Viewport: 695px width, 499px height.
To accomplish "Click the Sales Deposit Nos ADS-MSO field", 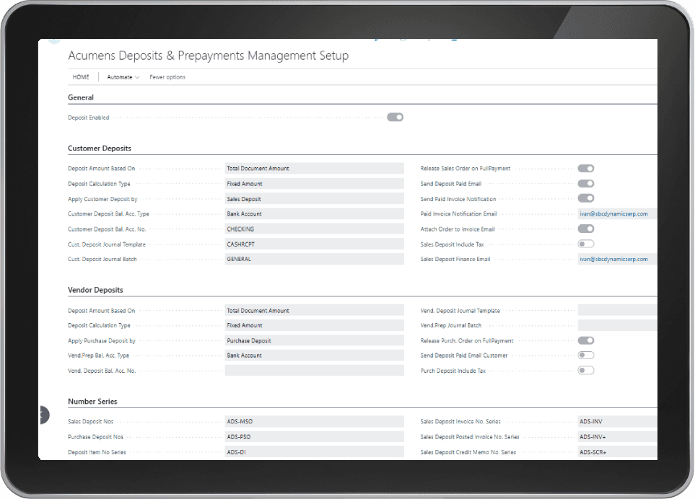I will [314, 422].
